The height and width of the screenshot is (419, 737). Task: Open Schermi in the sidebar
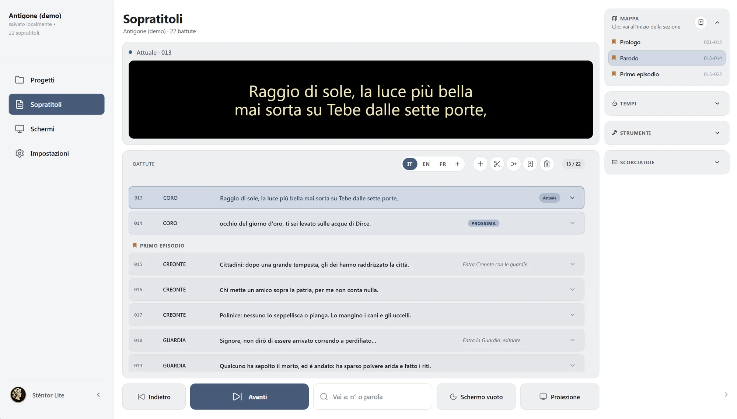(56, 129)
